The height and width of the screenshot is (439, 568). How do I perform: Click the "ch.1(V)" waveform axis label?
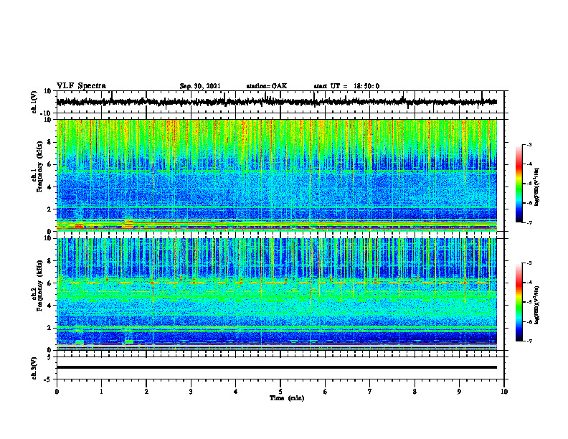click(35, 102)
